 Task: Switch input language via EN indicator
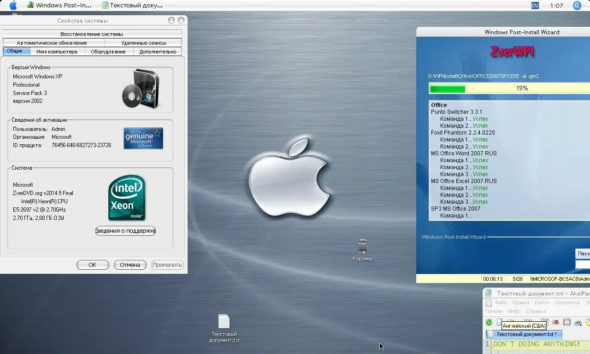[x=535, y=6]
